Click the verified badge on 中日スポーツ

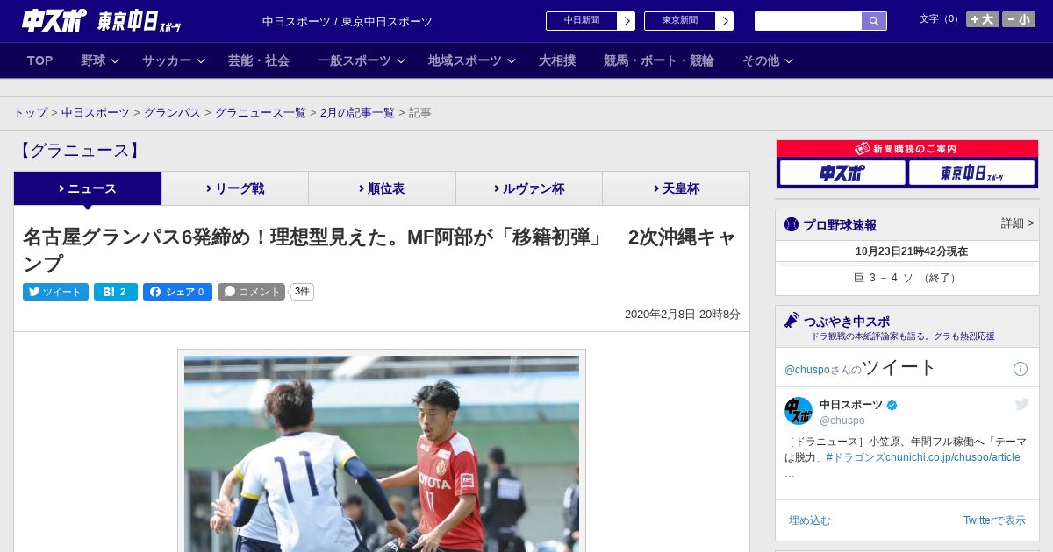[892, 405]
